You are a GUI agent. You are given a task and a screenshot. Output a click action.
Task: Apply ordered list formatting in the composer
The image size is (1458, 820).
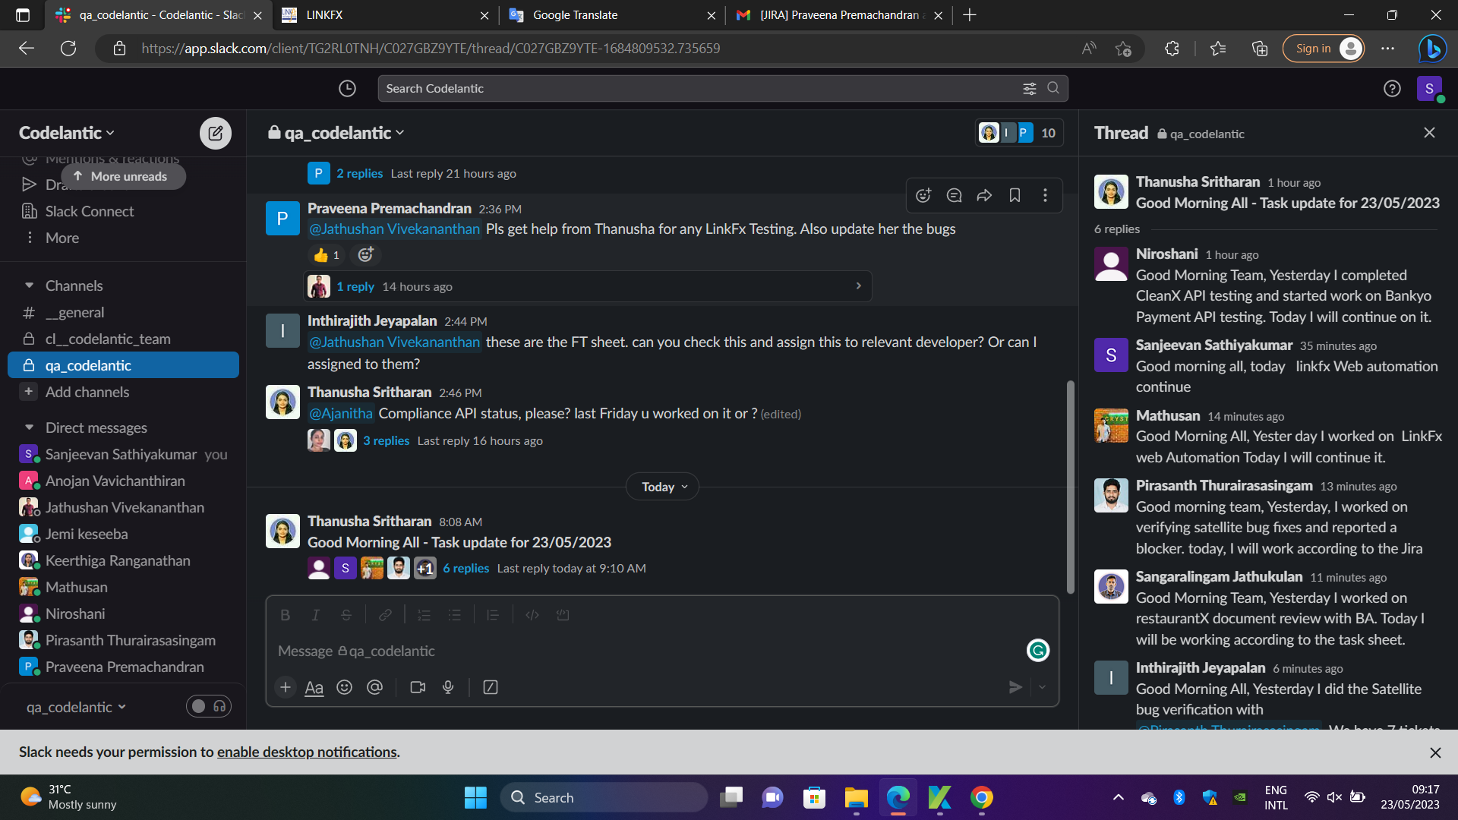424,615
